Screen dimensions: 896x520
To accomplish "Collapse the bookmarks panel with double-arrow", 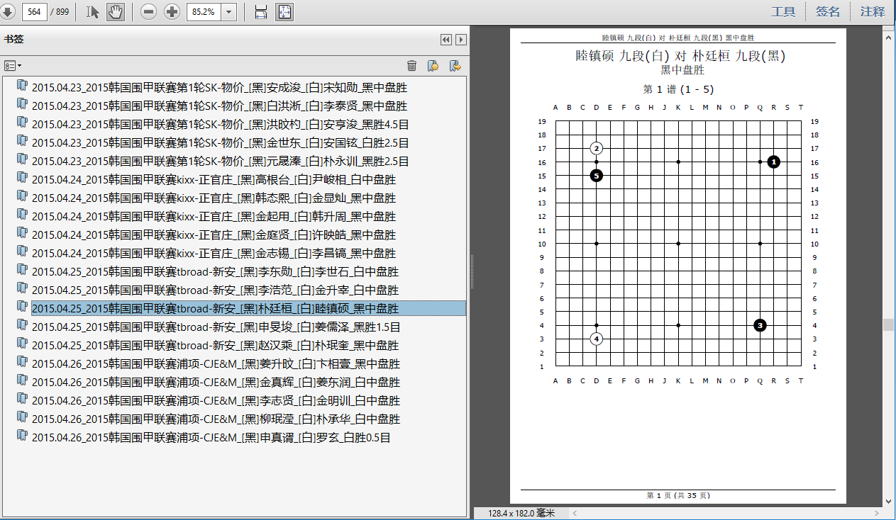I will [x=446, y=40].
